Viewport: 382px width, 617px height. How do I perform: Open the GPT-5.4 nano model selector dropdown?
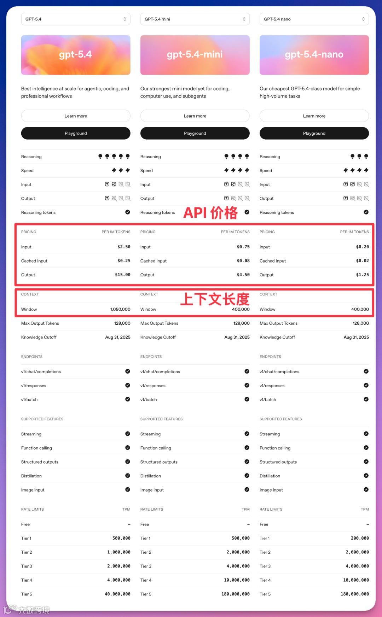point(314,19)
